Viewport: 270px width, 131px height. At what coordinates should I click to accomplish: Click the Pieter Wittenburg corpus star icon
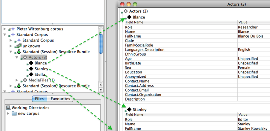13,29
